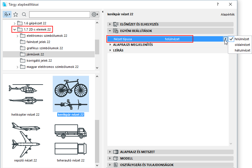Show favorites with the star icon
The height and width of the screenshot is (168, 252).
point(16,15)
